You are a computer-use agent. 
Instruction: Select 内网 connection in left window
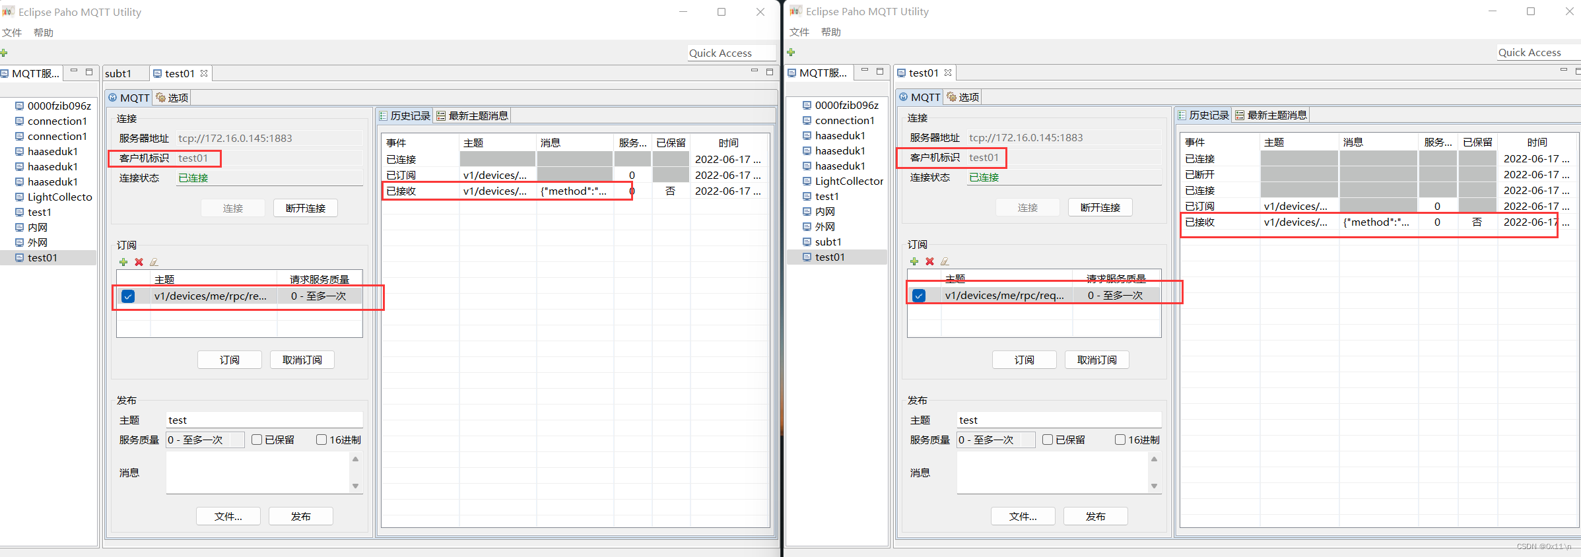(32, 227)
